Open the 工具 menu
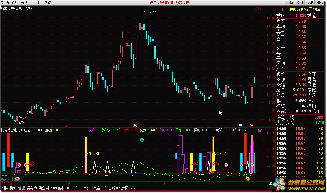Image resolution: width=327 pixels, height=193 pixels. point(36,2)
